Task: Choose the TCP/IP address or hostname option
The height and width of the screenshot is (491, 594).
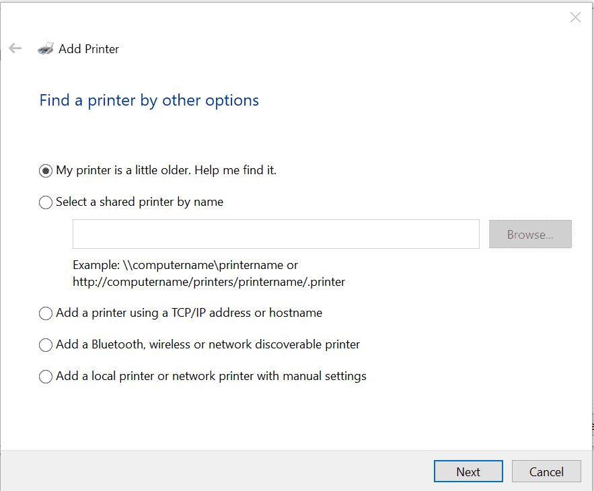Action: [x=46, y=313]
